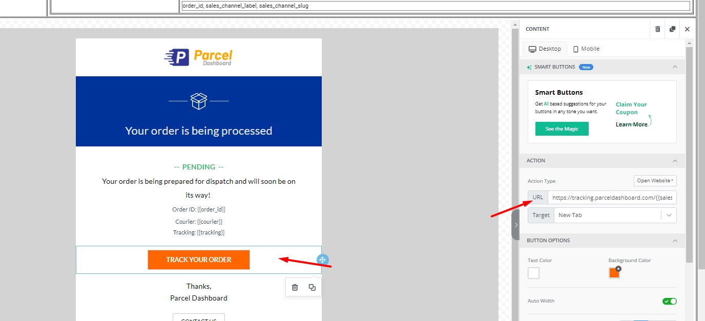Toggle the Auto Width switch
Viewport: 705px width, 321px height.
669,301
